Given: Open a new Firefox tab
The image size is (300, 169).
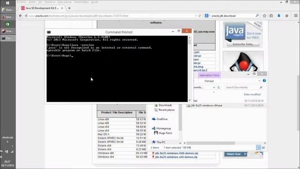Looking at the screenshot, I should point(69,8).
